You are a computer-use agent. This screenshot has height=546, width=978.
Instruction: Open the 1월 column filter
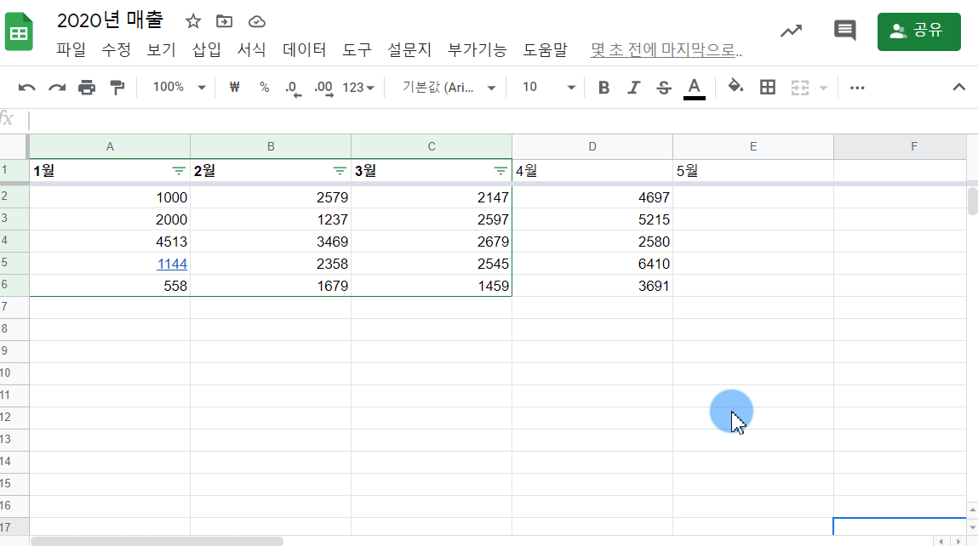pos(179,170)
